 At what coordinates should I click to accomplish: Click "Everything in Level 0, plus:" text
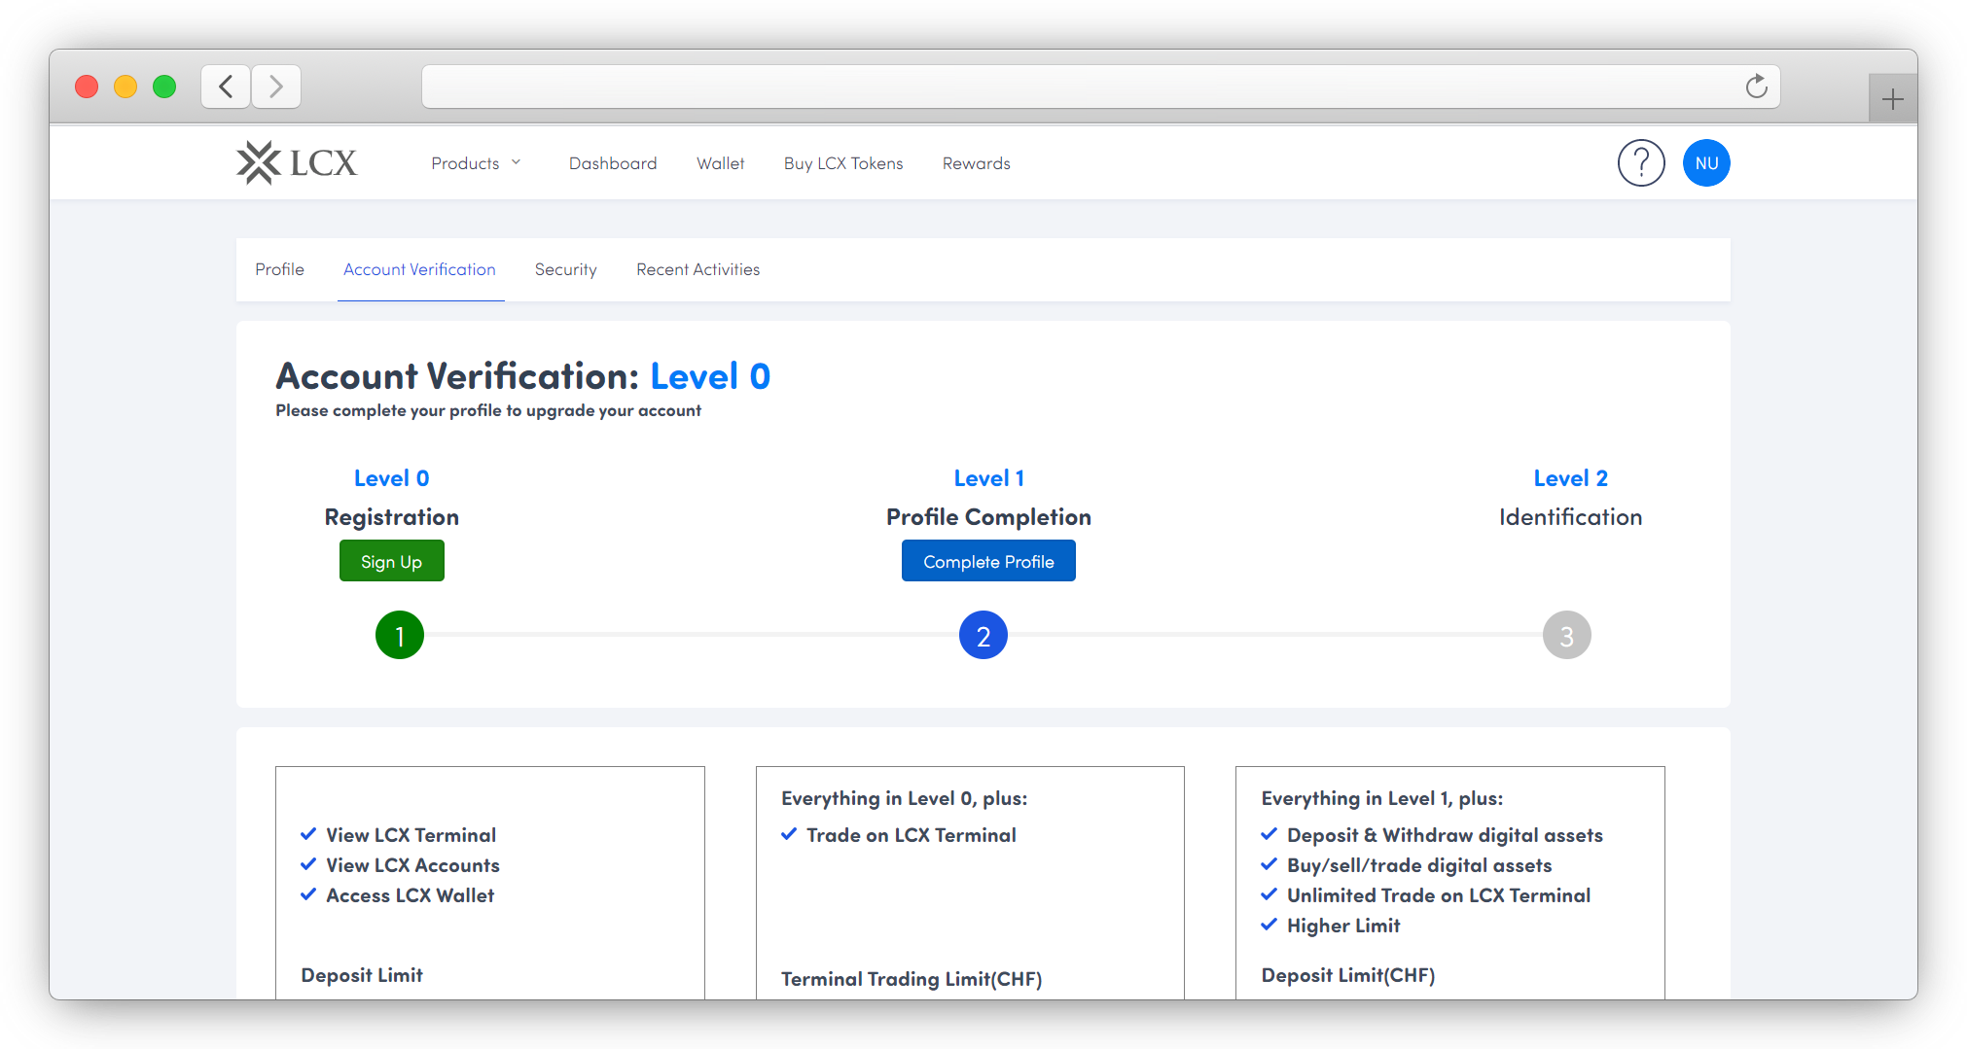(x=905, y=798)
